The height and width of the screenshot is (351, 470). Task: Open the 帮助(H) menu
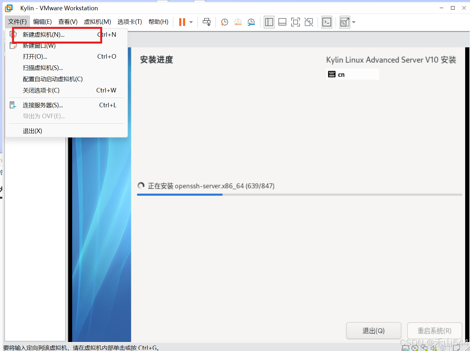pyautogui.click(x=158, y=22)
